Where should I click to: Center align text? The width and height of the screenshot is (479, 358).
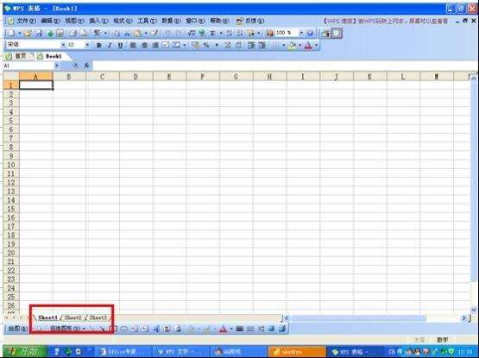pyautogui.click(x=144, y=45)
